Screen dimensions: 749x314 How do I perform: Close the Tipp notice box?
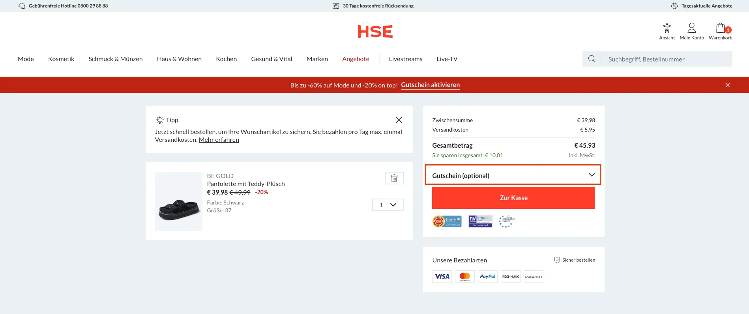tap(399, 120)
